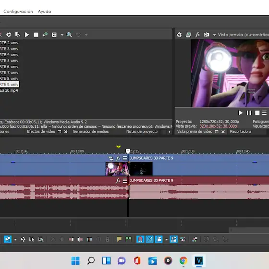The image size is (269, 269).
Task: Open Pan/Crop on the video event
Action: pos(111,158)
